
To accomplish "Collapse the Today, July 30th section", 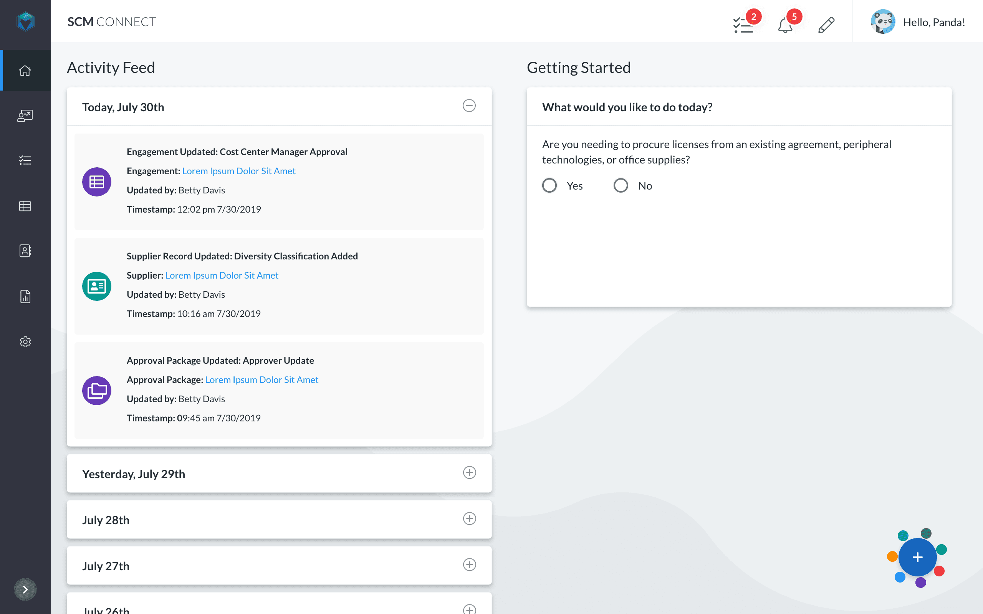I will click(469, 106).
